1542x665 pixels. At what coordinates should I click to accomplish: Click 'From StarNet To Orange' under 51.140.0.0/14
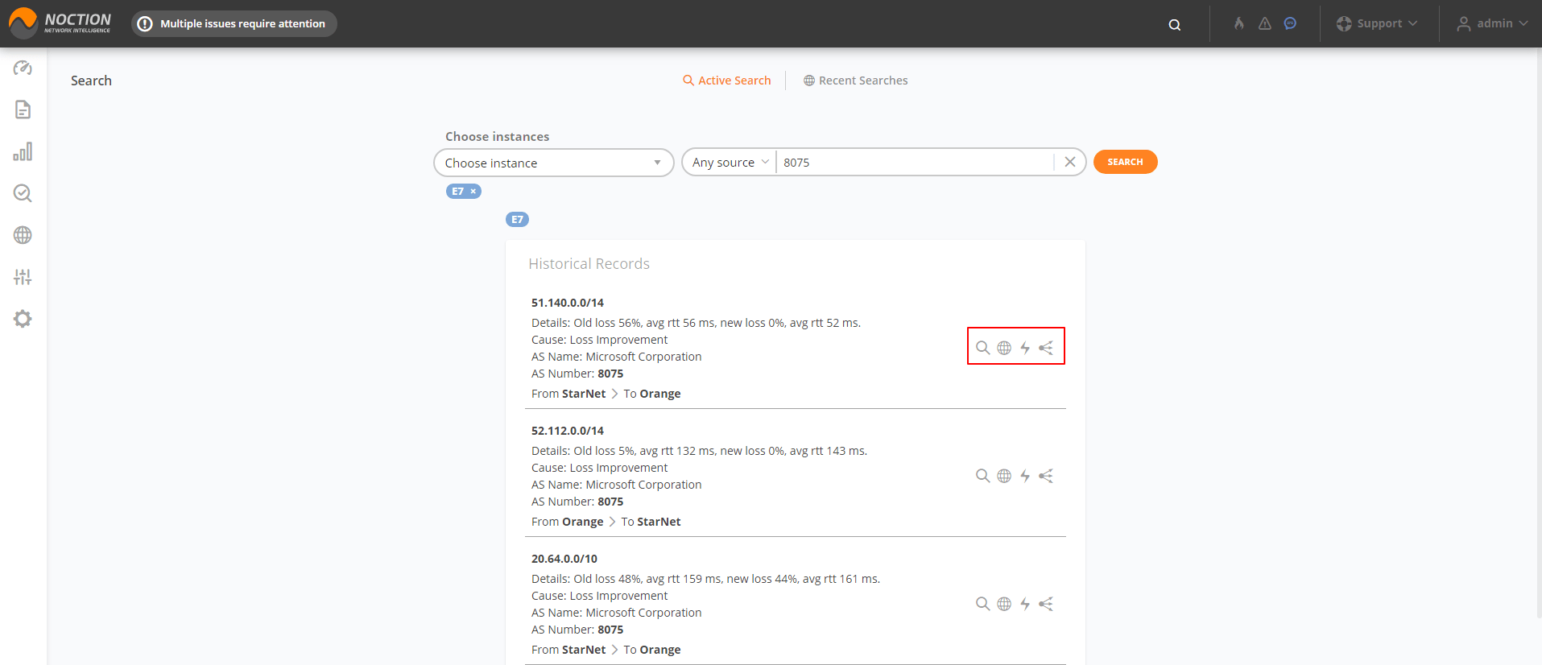click(606, 394)
